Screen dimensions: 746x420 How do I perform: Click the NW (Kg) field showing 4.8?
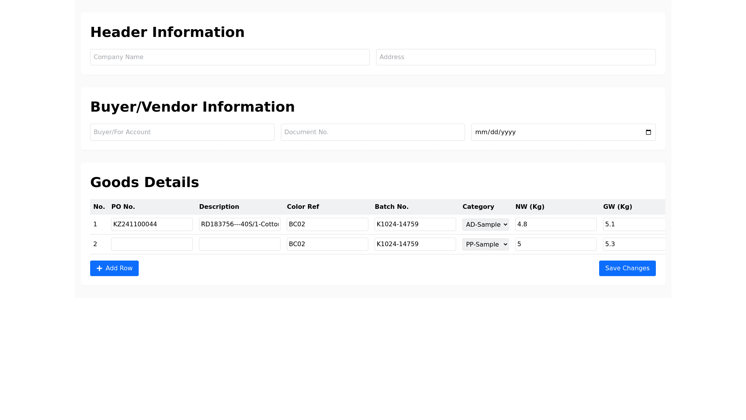(556, 224)
